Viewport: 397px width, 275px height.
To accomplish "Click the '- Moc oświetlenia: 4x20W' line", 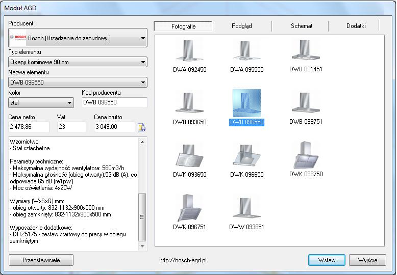I will [x=41, y=188].
